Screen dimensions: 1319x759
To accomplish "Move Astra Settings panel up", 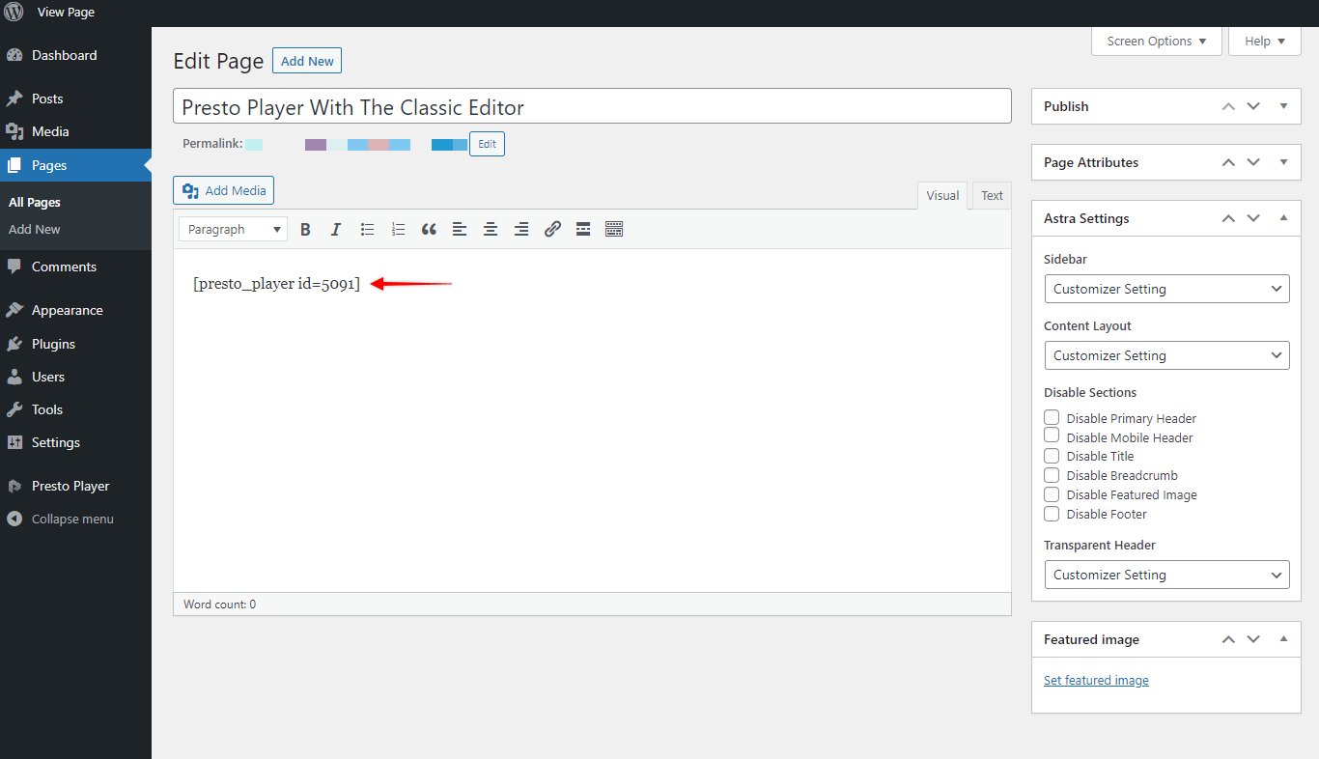I will (1228, 218).
